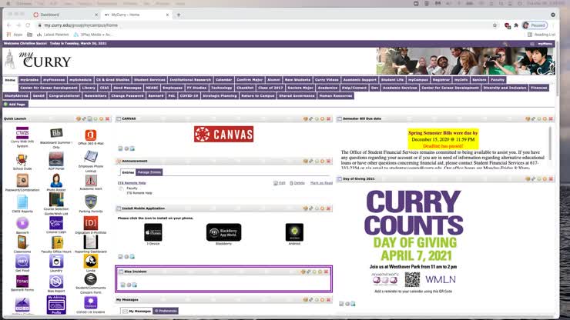Switch to the Home portal tab

[10, 80]
